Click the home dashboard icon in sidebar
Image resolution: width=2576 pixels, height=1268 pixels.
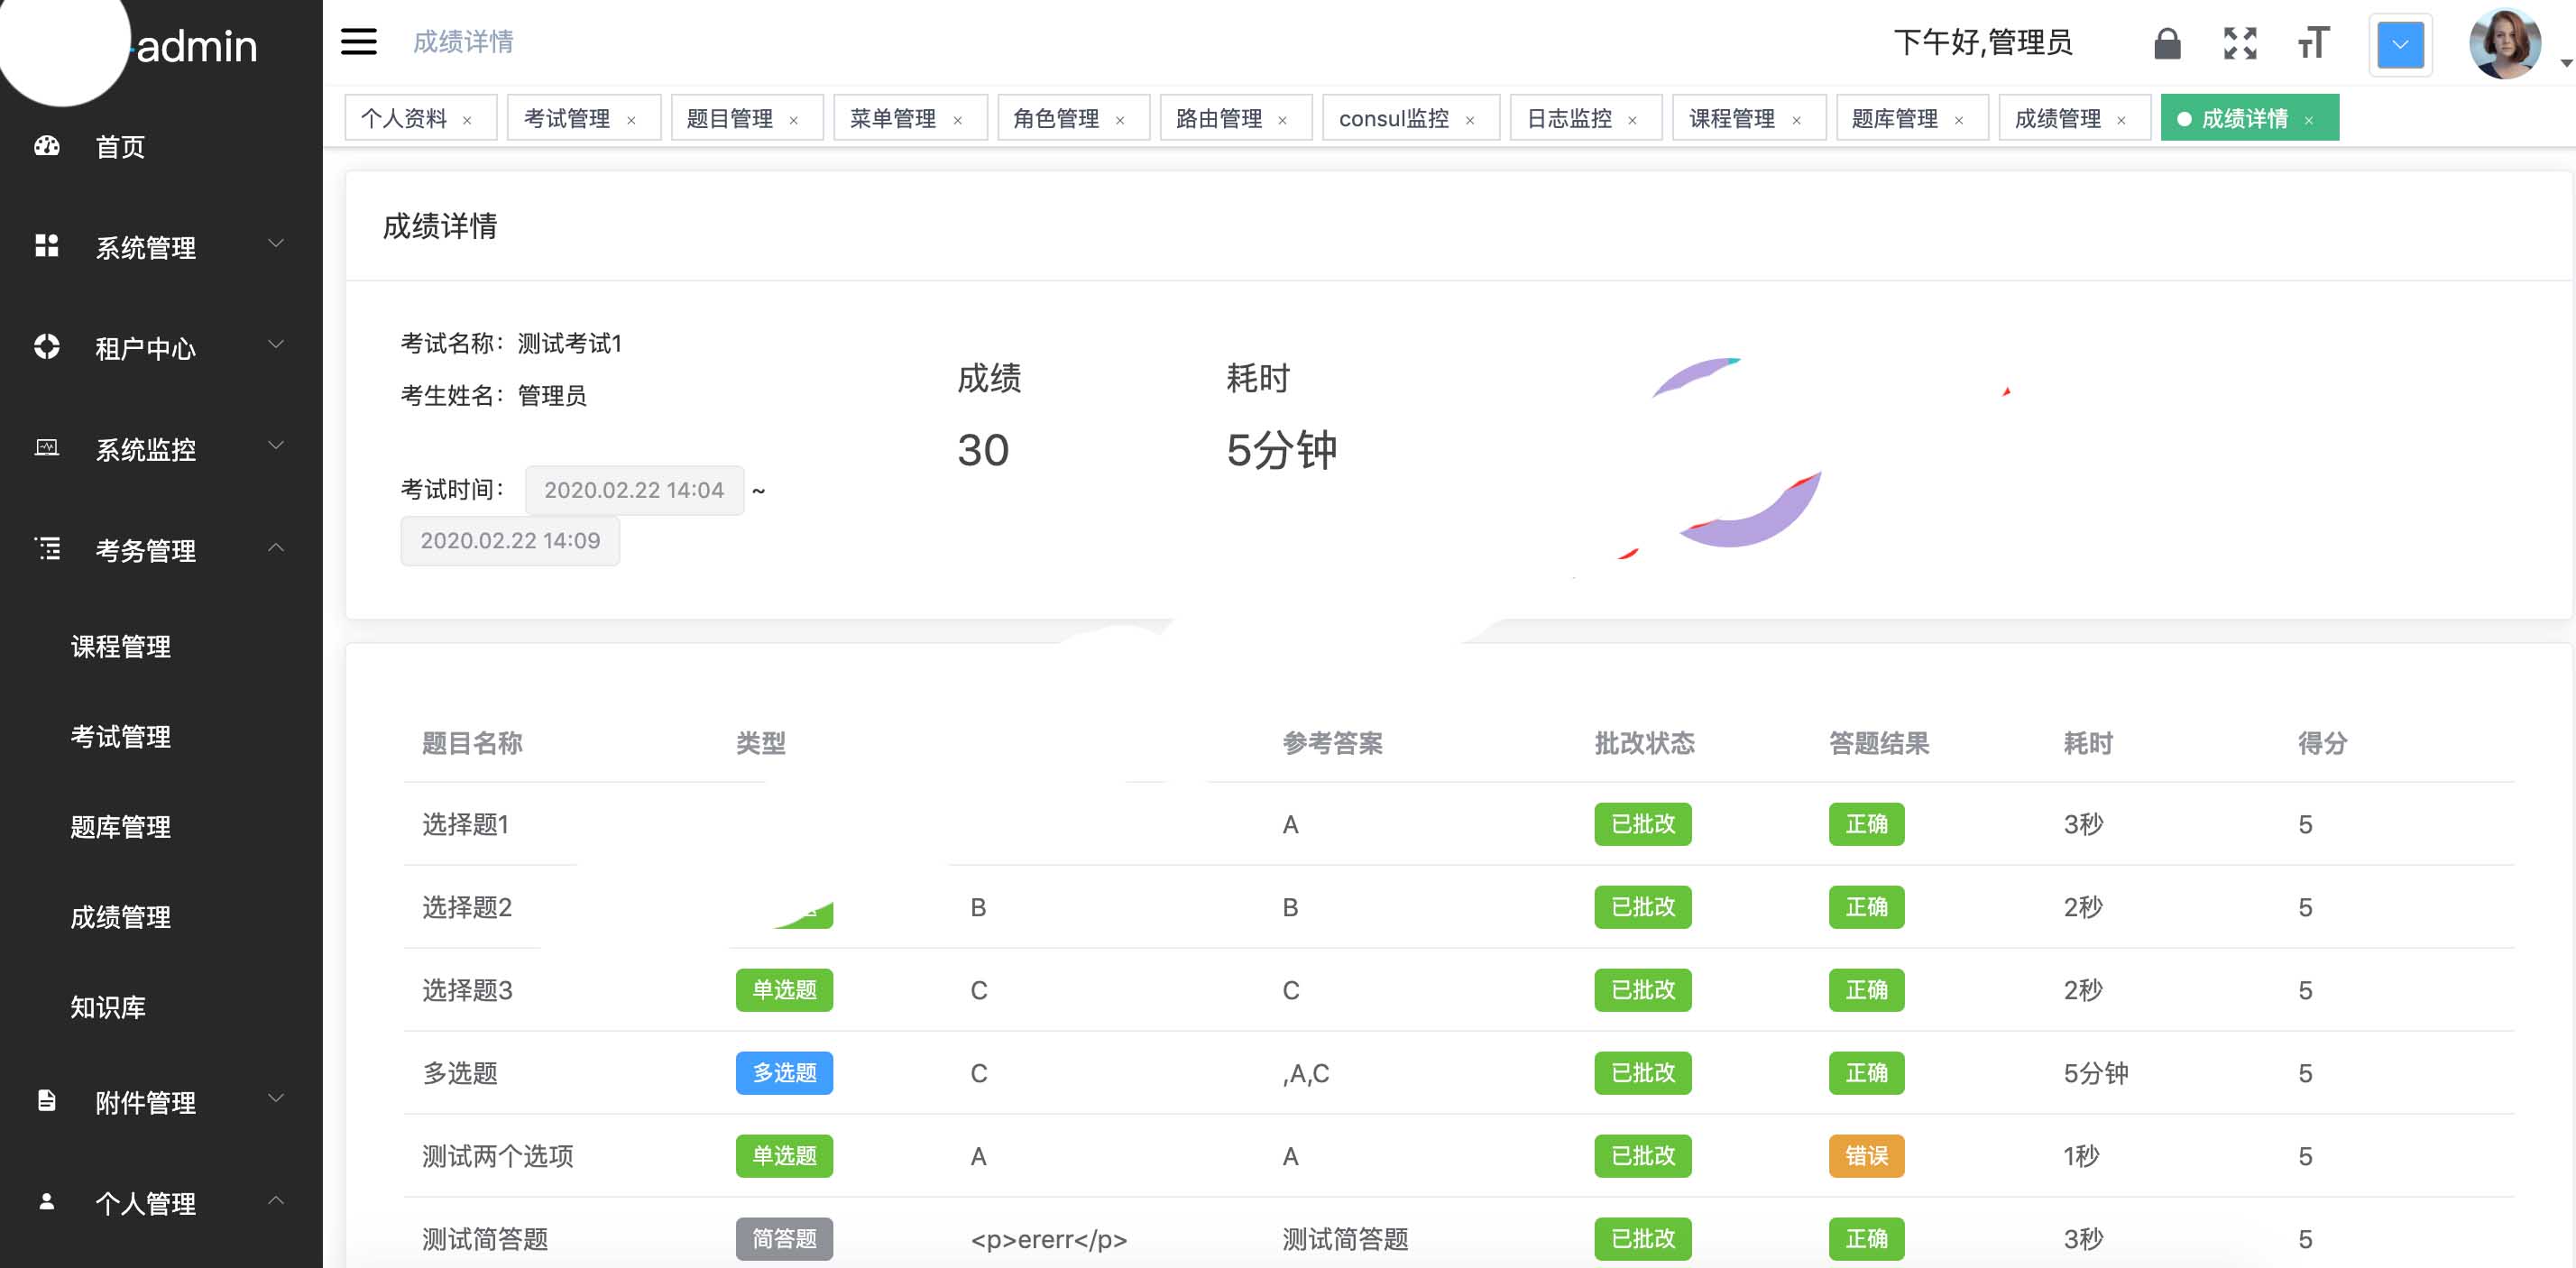click(47, 147)
